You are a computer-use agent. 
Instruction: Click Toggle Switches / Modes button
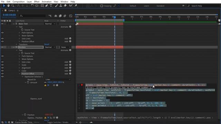pyautogui.click(x=58, y=122)
